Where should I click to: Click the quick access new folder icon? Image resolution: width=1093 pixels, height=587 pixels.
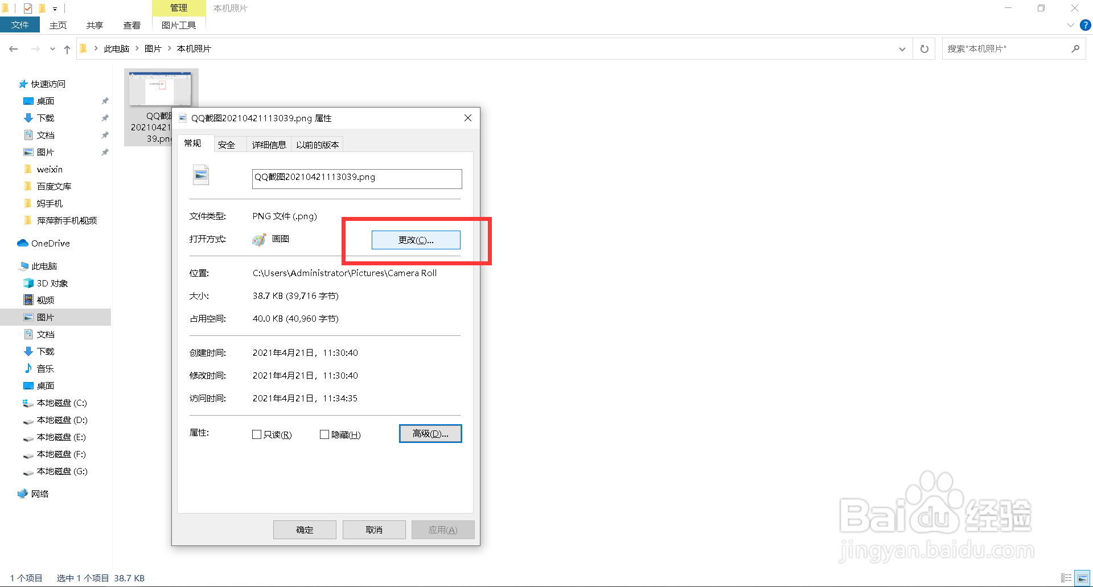point(42,8)
